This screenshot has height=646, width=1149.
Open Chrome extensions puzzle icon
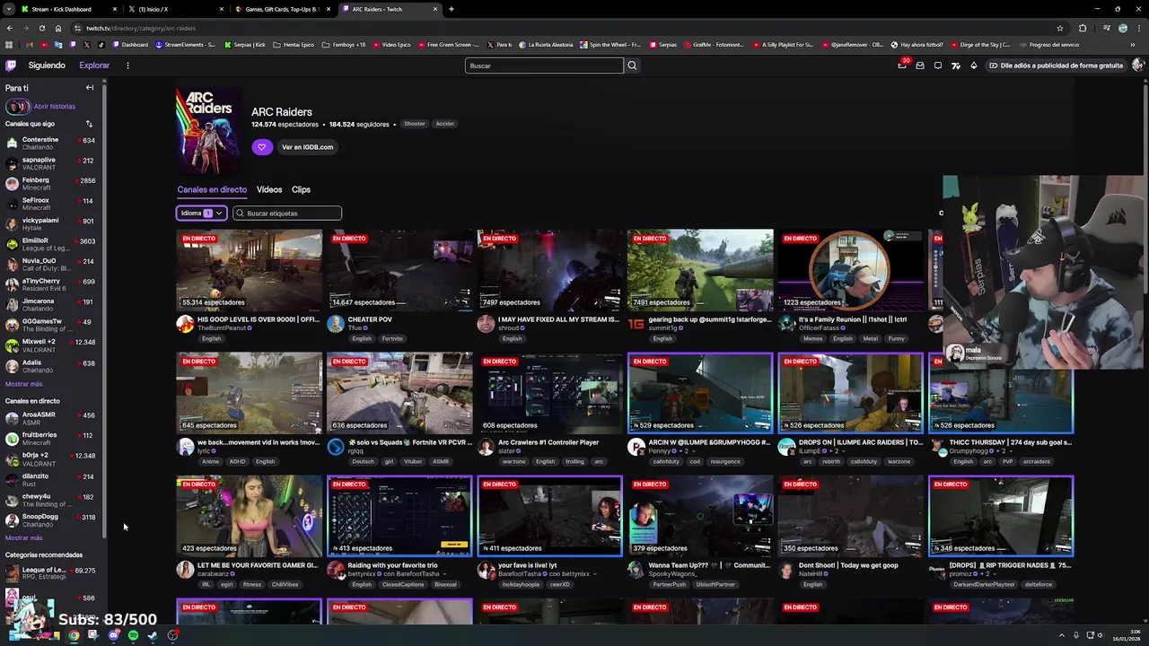(1083, 28)
